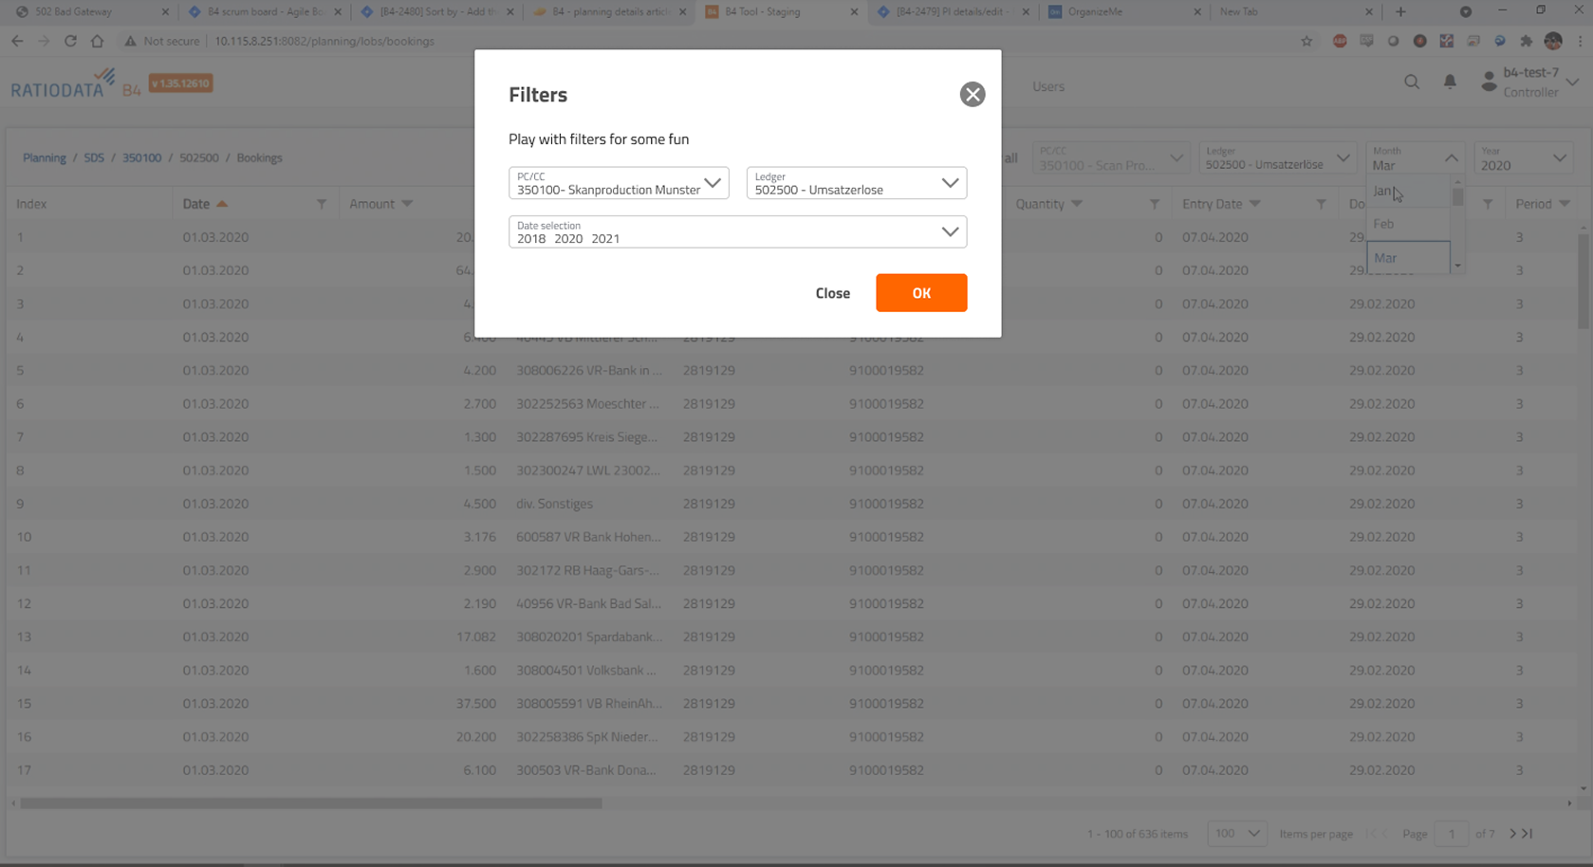1593x867 pixels.
Task: Click the Date column filter icon
Action: pos(322,204)
